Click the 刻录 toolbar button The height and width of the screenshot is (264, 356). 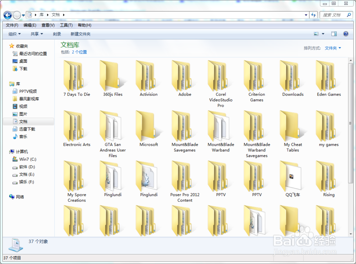pyautogui.click(x=57, y=34)
